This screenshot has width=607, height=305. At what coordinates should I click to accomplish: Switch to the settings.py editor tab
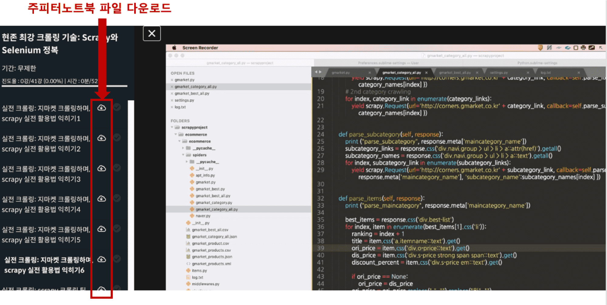coord(499,73)
